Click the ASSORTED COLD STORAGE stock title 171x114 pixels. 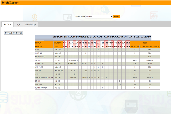(102, 37)
